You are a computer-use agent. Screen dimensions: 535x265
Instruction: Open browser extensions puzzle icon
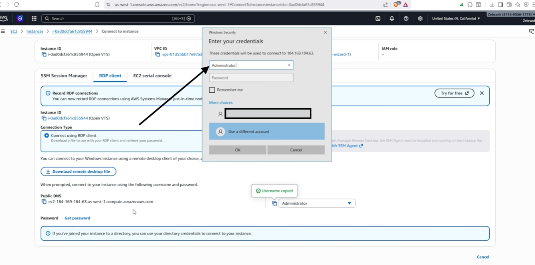point(470,4)
